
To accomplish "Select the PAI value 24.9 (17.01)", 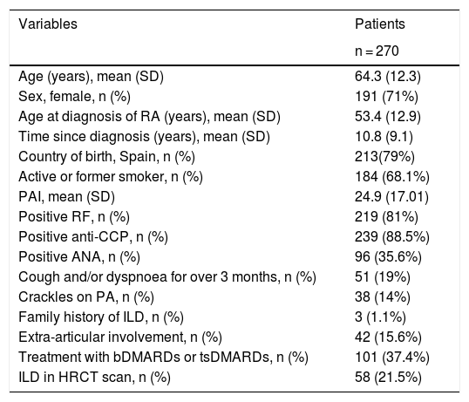I will [391, 197].
